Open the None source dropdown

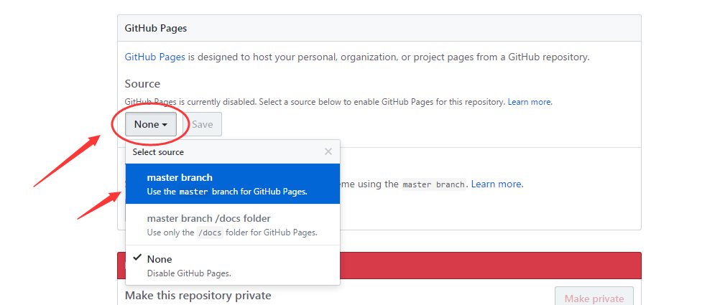coord(151,124)
